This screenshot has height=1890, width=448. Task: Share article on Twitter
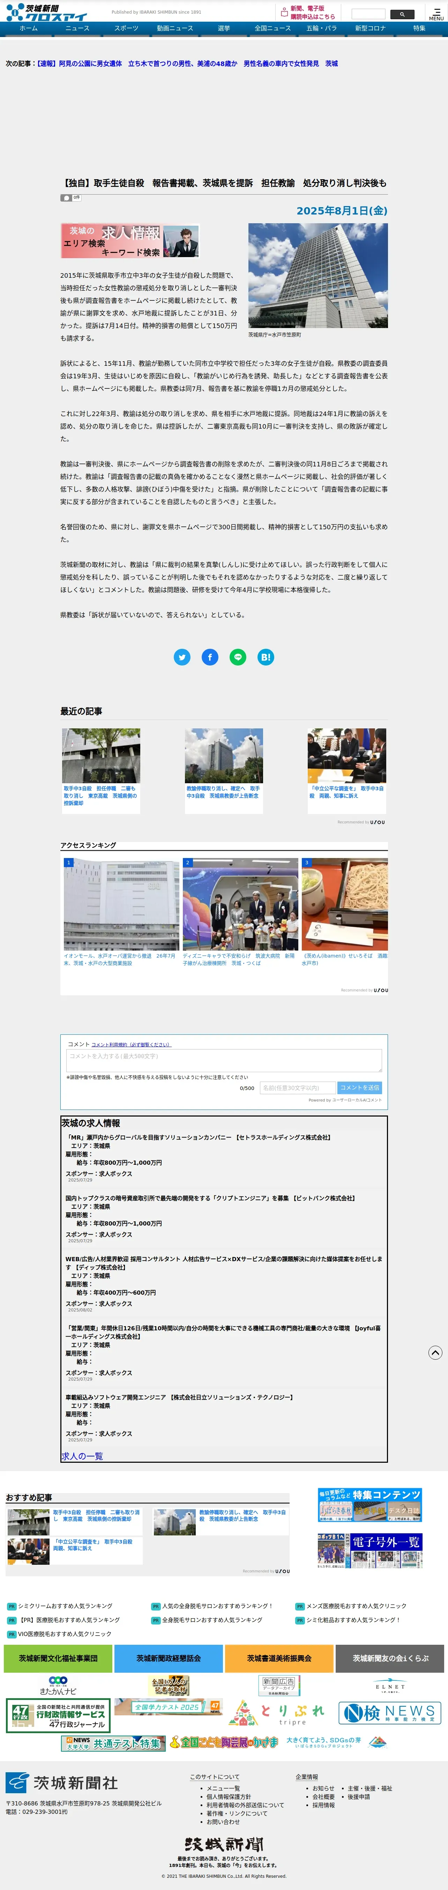tap(182, 657)
